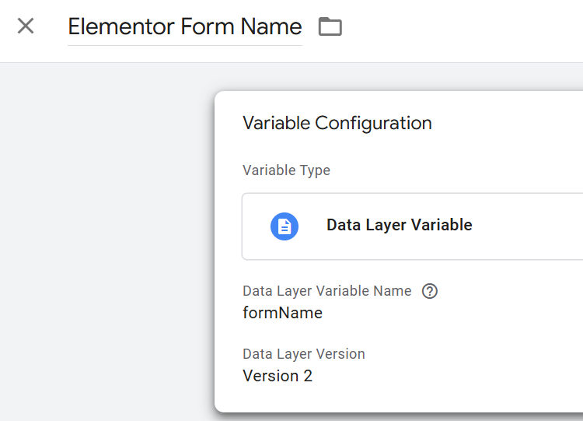Open the folder icon next to the variable name
The width and height of the screenshot is (583, 421).
330,26
